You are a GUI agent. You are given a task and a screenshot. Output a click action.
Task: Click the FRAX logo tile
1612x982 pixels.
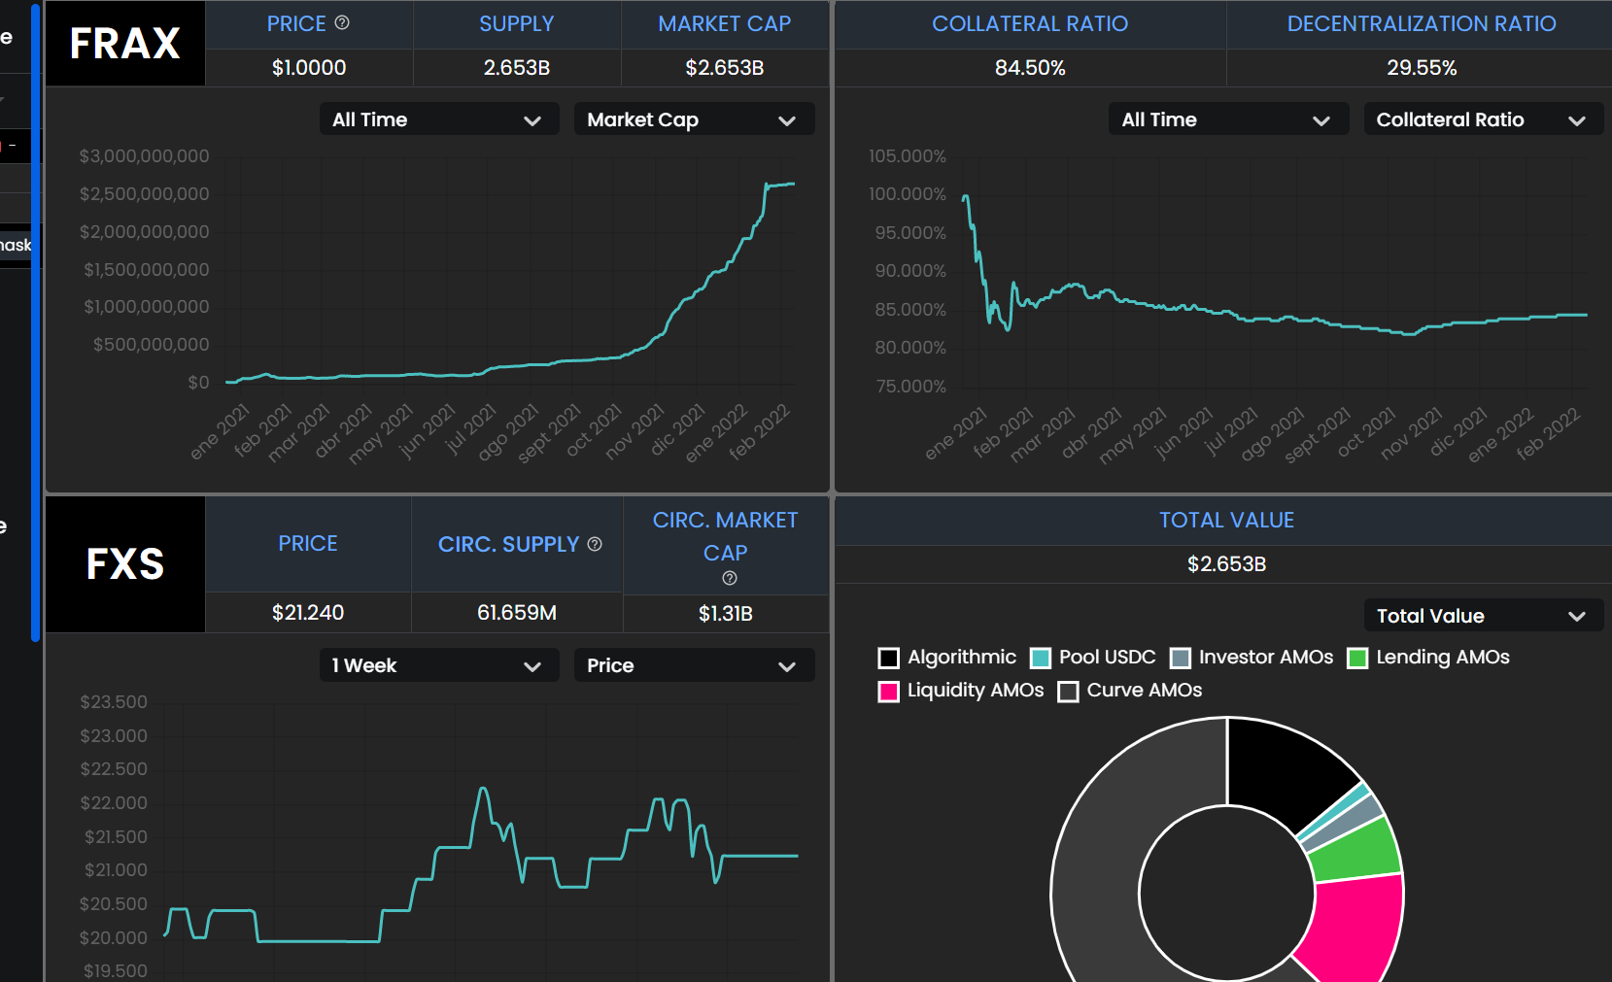click(x=125, y=44)
